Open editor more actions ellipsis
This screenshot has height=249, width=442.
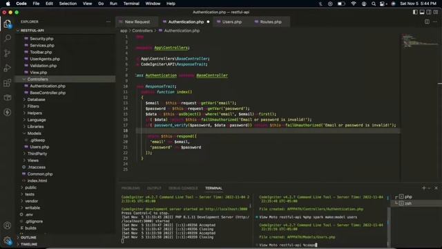[x=435, y=21]
